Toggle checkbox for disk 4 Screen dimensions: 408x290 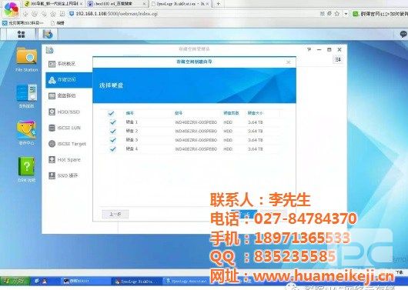point(112,149)
